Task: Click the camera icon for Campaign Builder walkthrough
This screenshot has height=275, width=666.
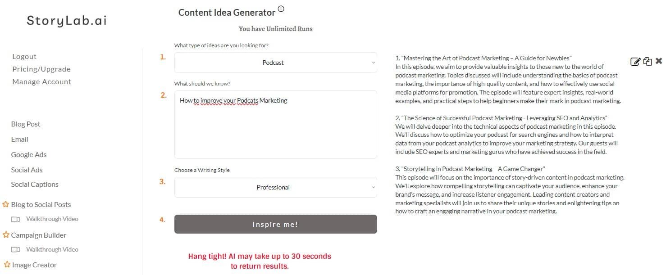Action: [x=16, y=249]
